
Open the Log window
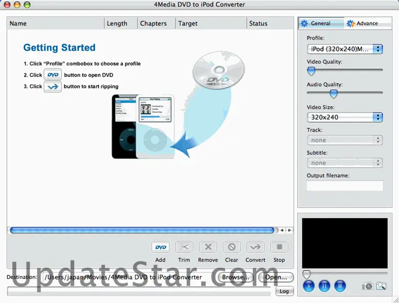click(284, 291)
